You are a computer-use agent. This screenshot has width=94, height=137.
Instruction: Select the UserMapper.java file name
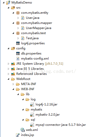point(39,28)
